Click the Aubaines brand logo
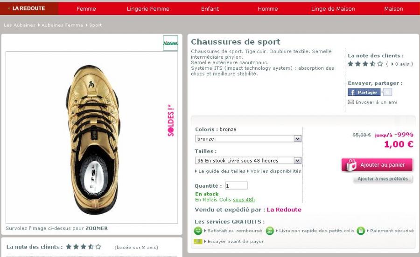Screen dimensions: 420x257 tap(170, 43)
